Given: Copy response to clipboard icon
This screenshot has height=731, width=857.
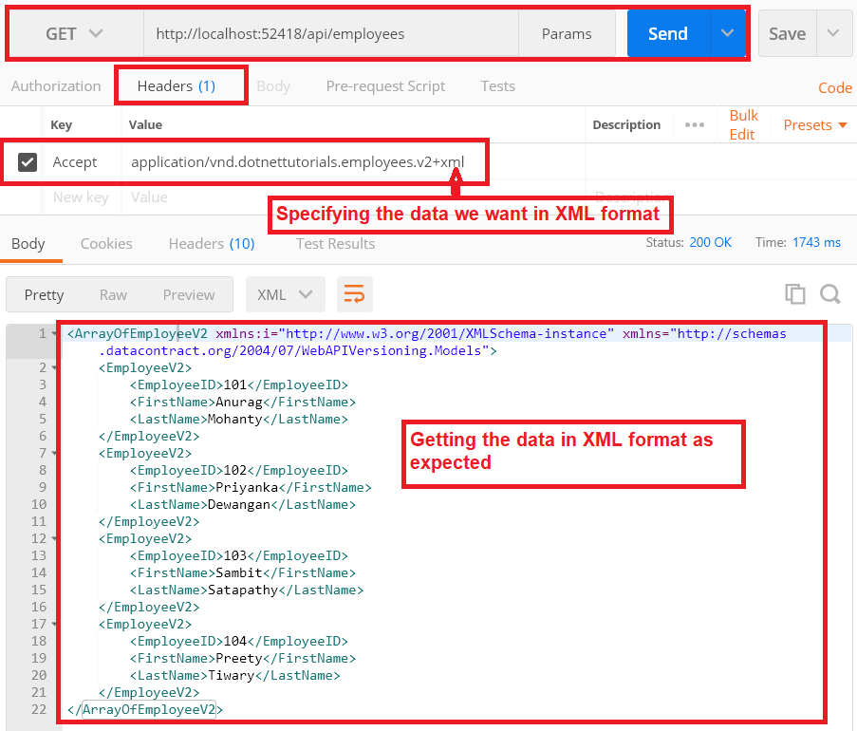Looking at the screenshot, I should [x=795, y=294].
